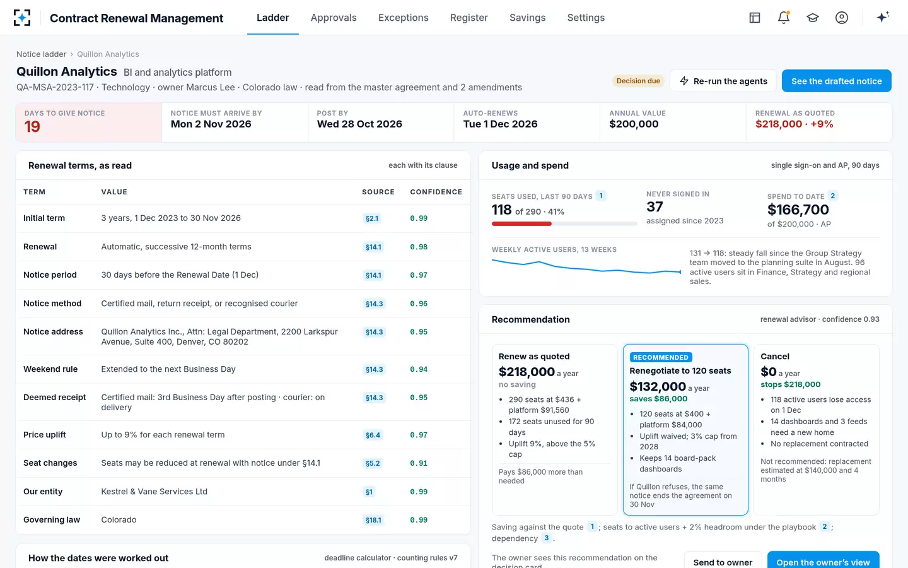
Task: Click the Spend to date $166,700 figure
Action: point(798,210)
